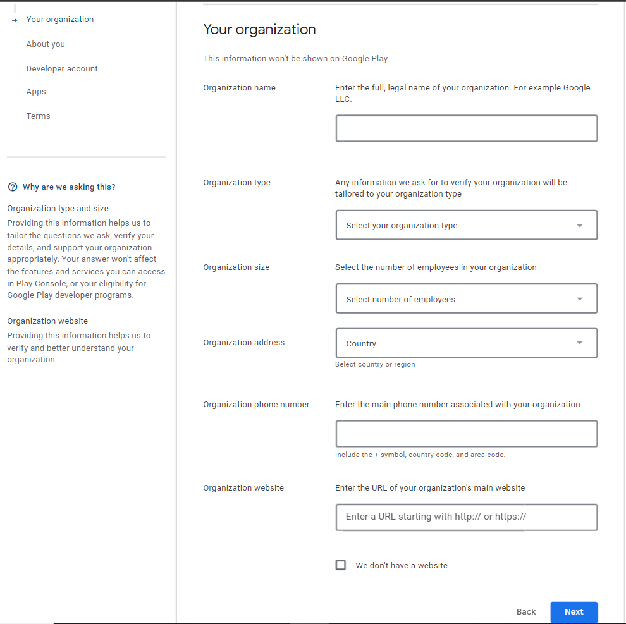Click the organization type dropdown arrow
The image size is (626, 624).
580,226
